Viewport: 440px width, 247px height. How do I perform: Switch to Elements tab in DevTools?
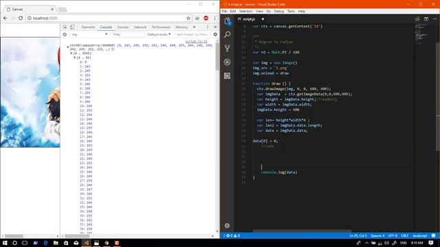(88, 27)
